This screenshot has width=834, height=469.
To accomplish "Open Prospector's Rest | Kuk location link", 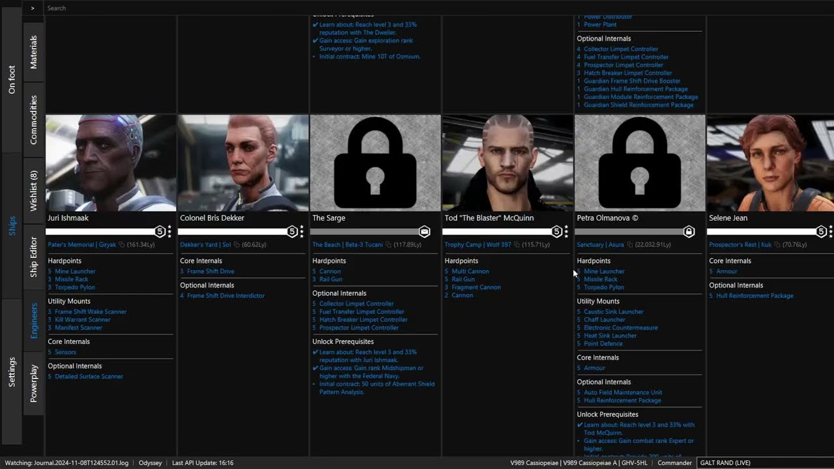I will click(740, 245).
